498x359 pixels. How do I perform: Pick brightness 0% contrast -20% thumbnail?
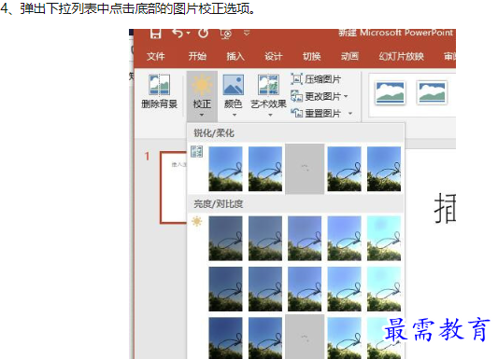click(305, 289)
